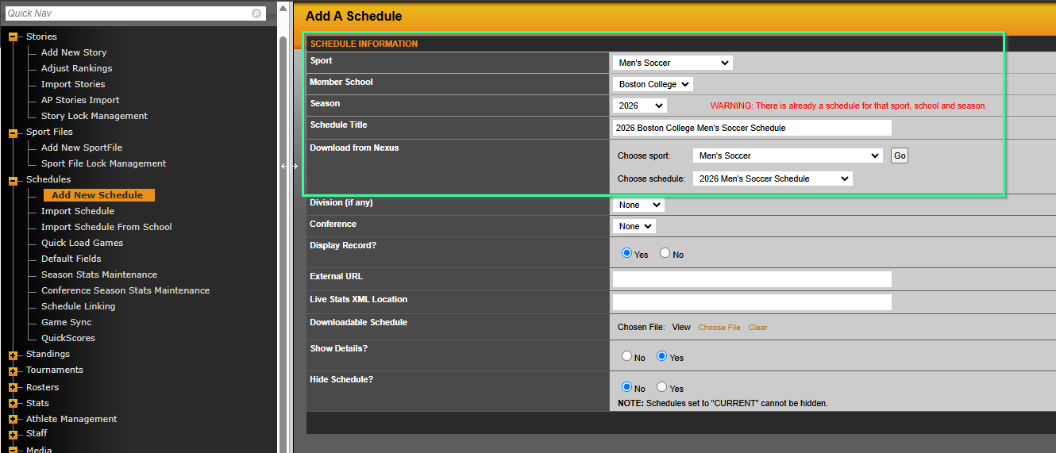Expand the Tournaments tree section
Image resolution: width=1056 pixels, height=453 pixels.
13,370
